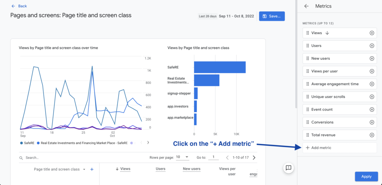Expand Page title and screen class dropdown
This screenshot has height=185, width=382.
(84, 169)
